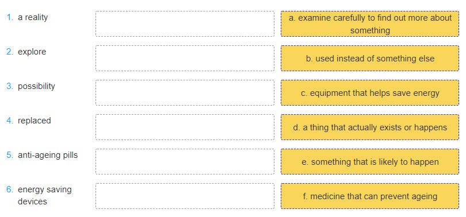
Task: Click the answer slot for 'energy saving devices'
Action: coord(185,196)
